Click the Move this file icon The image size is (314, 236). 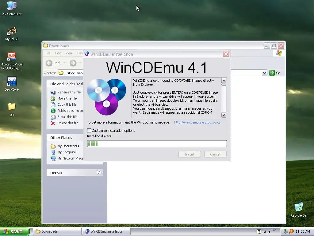[53, 98]
